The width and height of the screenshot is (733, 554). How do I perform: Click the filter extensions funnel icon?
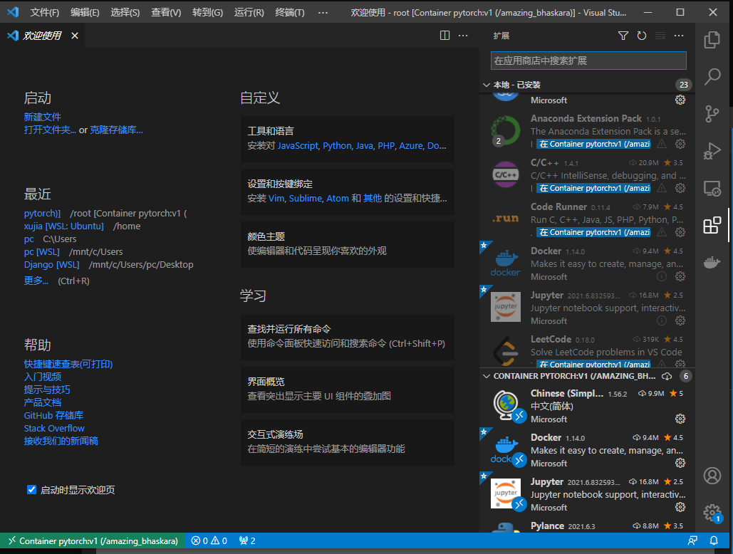623,36
